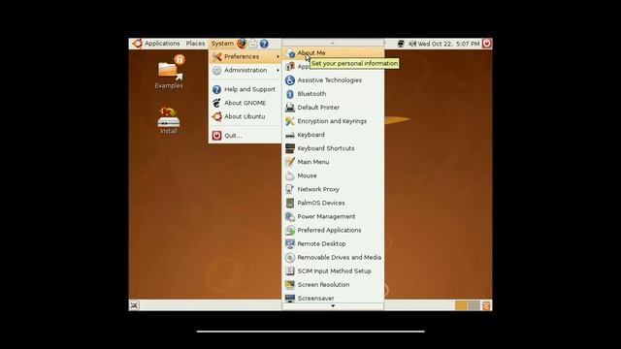The width and height of the screenshot is (621, 349).
Task: Click the red power button in panel
Action: click(487, 44)
